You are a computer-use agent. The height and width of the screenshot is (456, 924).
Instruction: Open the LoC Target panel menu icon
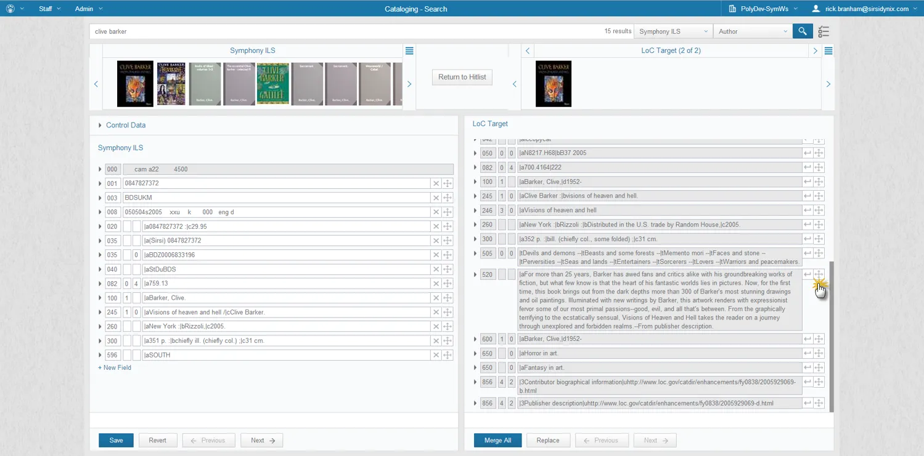(x=828, y=50)
